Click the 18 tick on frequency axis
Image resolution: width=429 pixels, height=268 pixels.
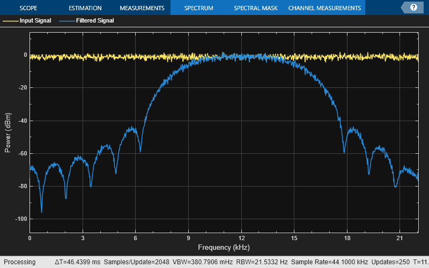347,238
